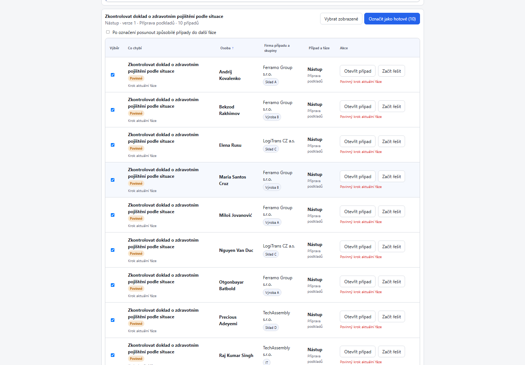The image size is (525, 365).
Task: Deselect the Elena Rusu row checkbox
Action: (x=113, y=145)
